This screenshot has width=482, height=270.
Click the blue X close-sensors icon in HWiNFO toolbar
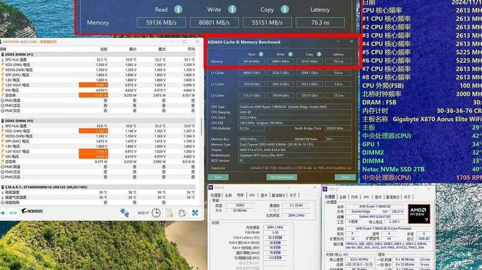[x=195, y=213]
